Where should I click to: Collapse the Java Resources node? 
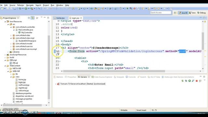[5, 21]
